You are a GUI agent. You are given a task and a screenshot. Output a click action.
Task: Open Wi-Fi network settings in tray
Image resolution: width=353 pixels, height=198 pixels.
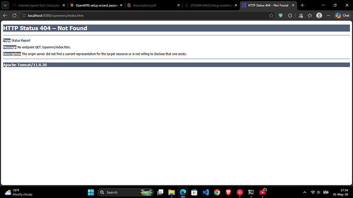pos(313,192)
